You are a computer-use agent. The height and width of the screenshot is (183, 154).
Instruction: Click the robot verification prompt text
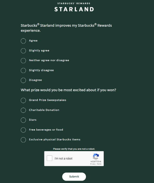tap(74, 149)
